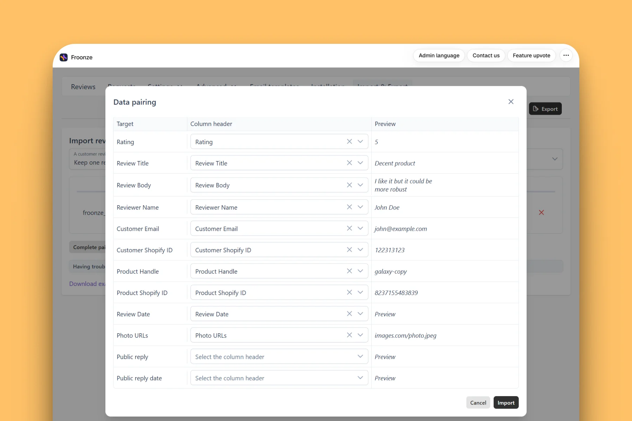Click the Decent product preview text
Screen dimensions: 632x421
[395, 163]
